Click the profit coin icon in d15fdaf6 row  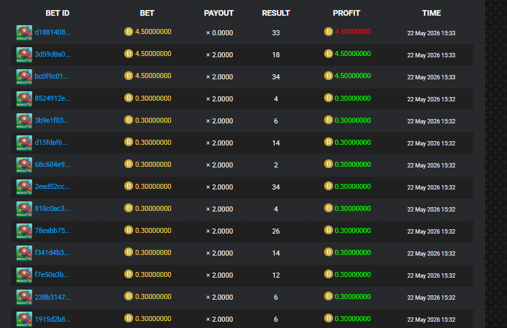329,142
